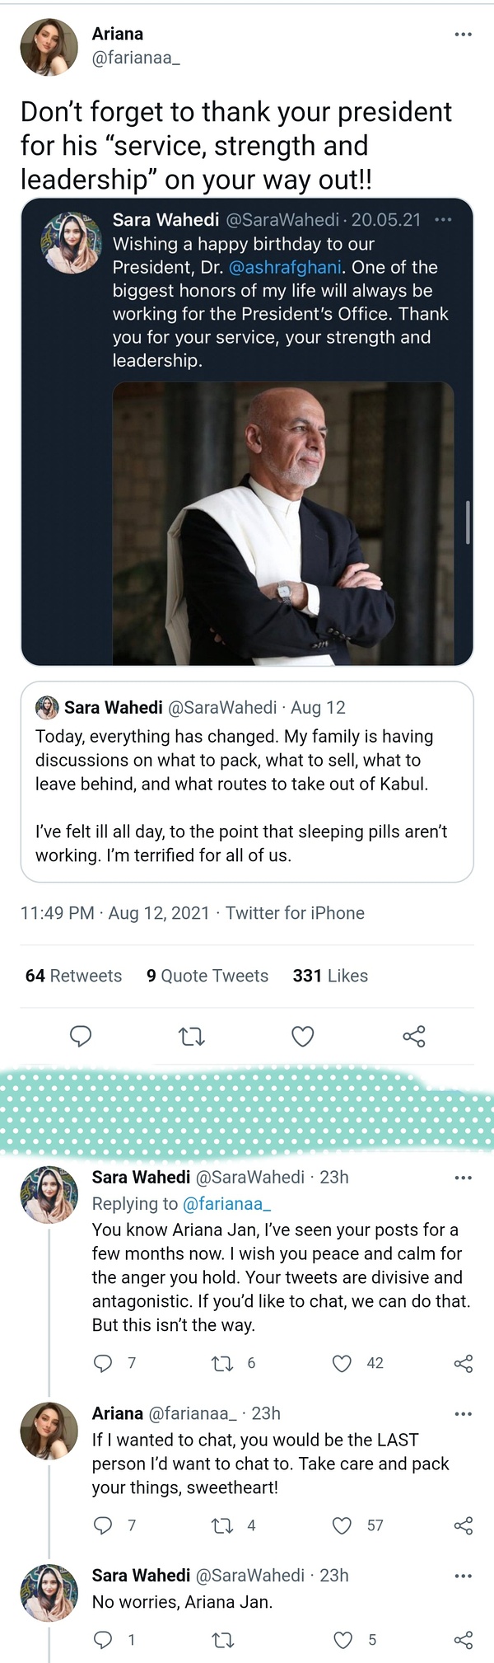Like Sara's reply with 42 likes
494x1663 pixels.
click(342, 1363)
